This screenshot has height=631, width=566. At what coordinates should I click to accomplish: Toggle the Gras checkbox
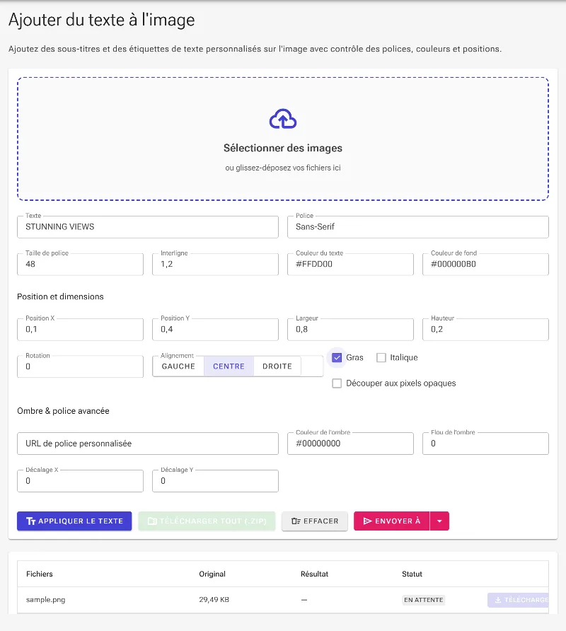click(337, 357)
